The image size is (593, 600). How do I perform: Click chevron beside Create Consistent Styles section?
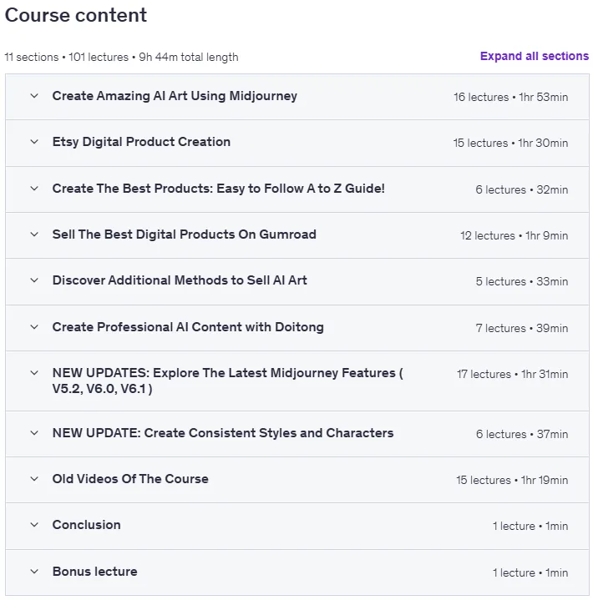[34, 433]
